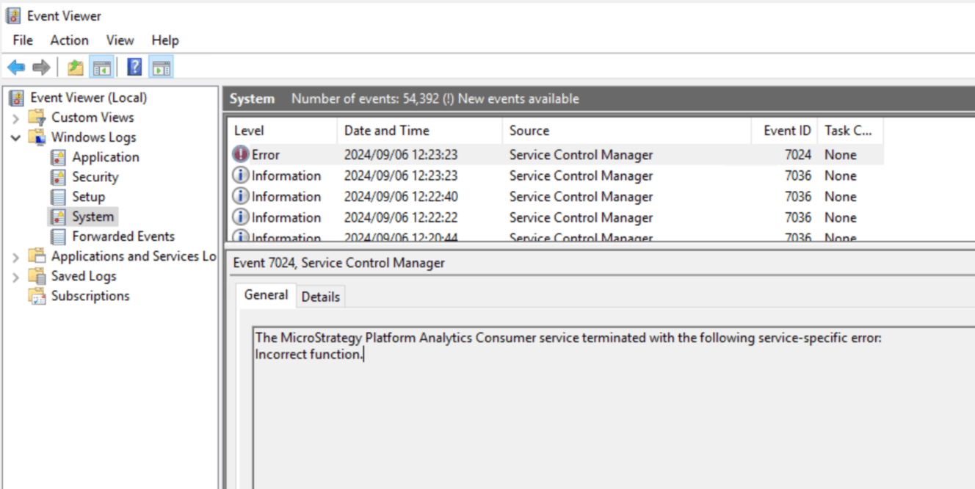Click the Forwarded Events log icon
975x489 pixels.
(x=58, y=236)
